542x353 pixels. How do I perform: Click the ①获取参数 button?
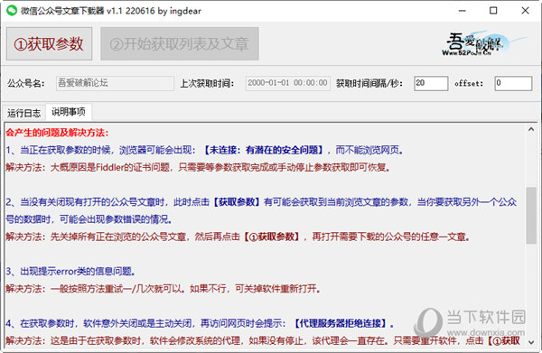[49, 44]
